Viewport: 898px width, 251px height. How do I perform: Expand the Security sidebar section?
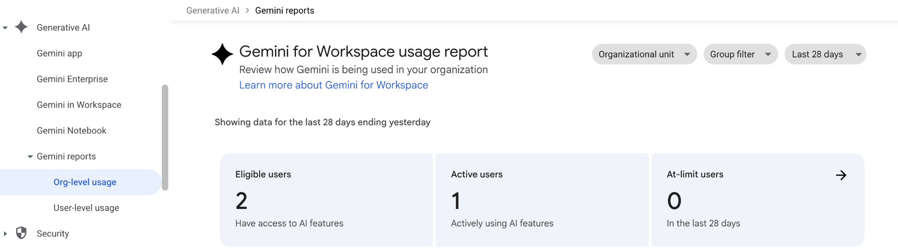[x=5, y=233]
